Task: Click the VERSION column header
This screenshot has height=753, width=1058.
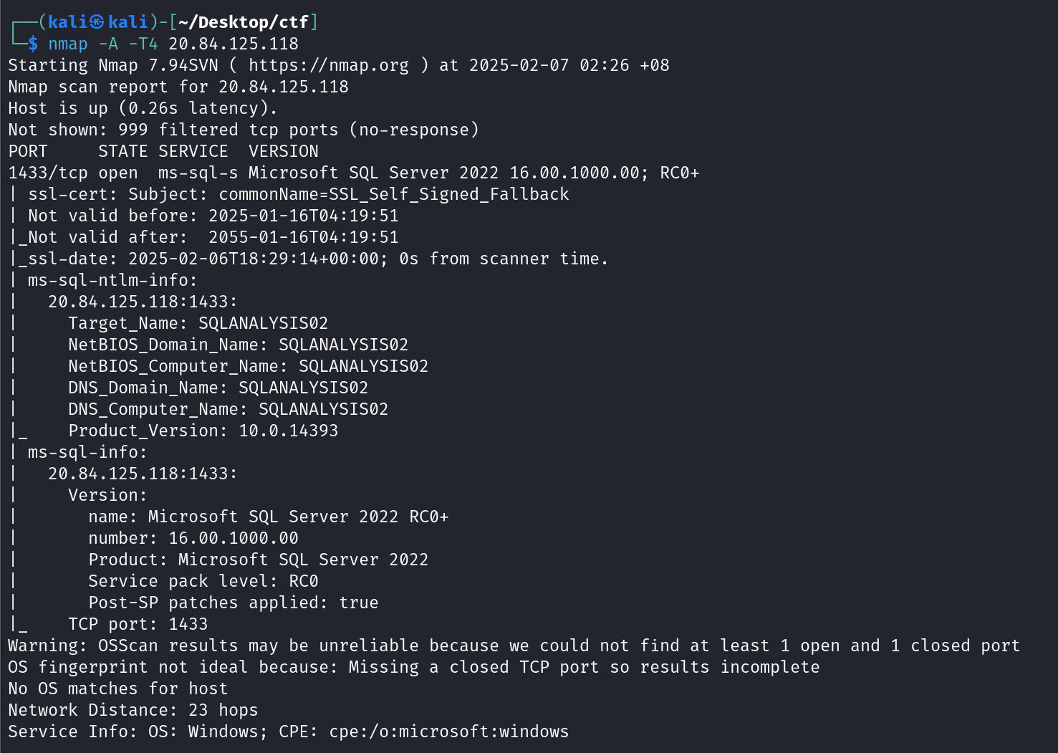Action: click(x=284, y=151)
